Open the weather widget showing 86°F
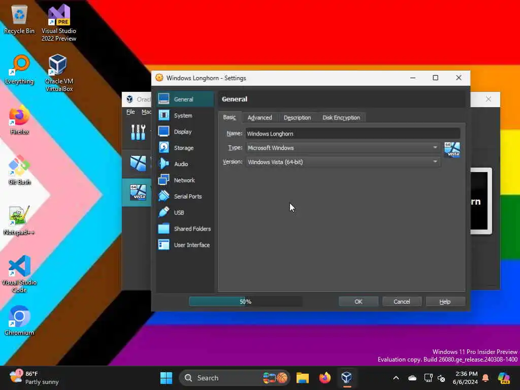 [x=34, y=378]
